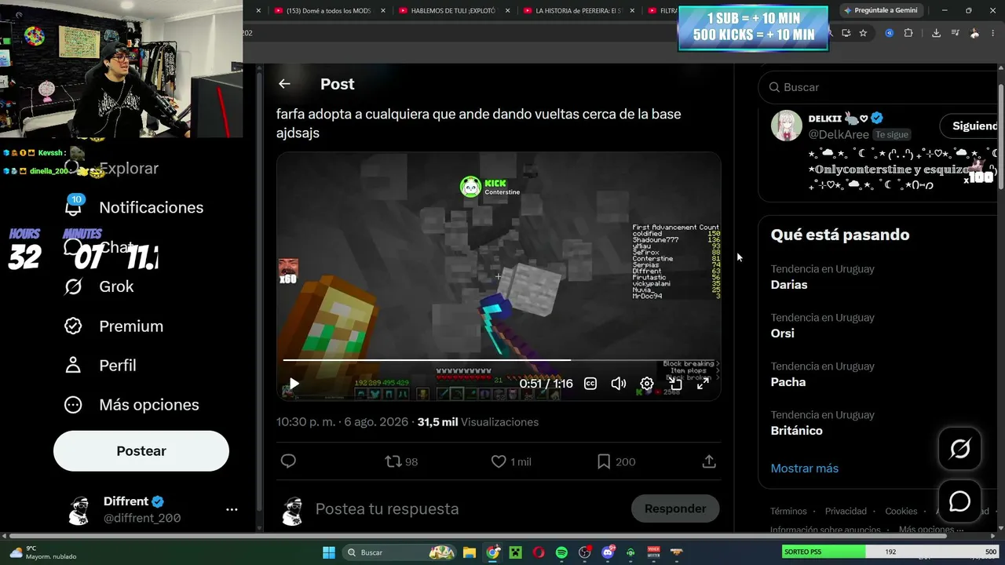Open Notificaciones from the sidebar
This screenshot has width=1005, height=565.
(x=134, y=207)
